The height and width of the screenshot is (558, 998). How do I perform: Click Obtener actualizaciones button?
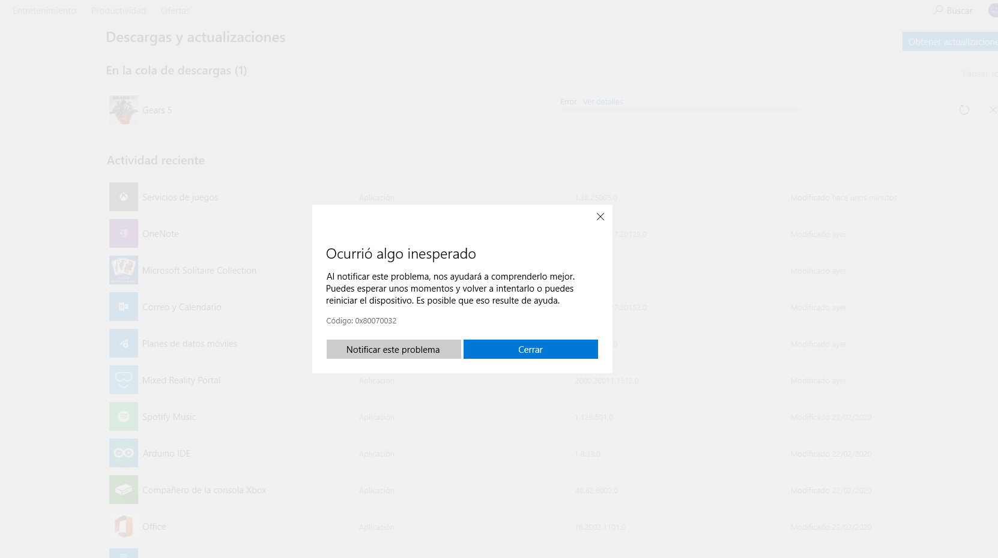click(x=950, y=41)
